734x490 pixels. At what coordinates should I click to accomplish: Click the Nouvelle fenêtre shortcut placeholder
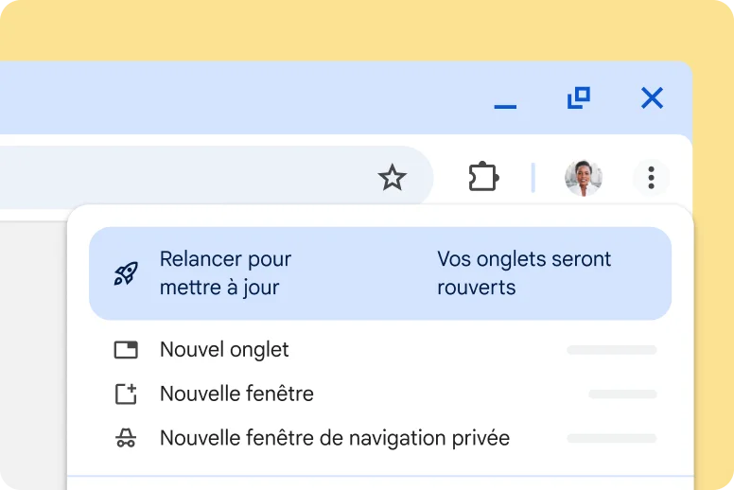(x=621, y=394)
